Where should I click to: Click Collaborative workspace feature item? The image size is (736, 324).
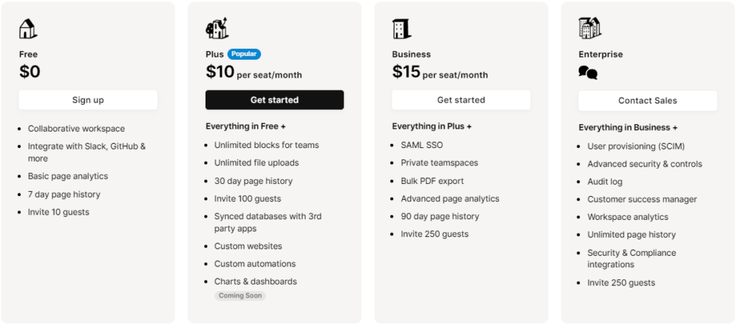(76, 129)
